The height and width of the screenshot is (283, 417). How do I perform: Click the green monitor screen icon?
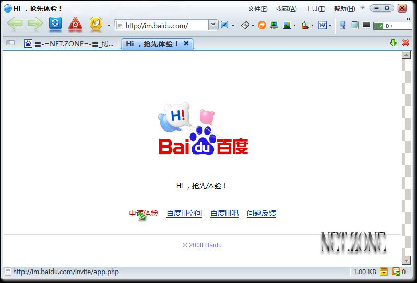pyautogui.click(x=274, y=25)
